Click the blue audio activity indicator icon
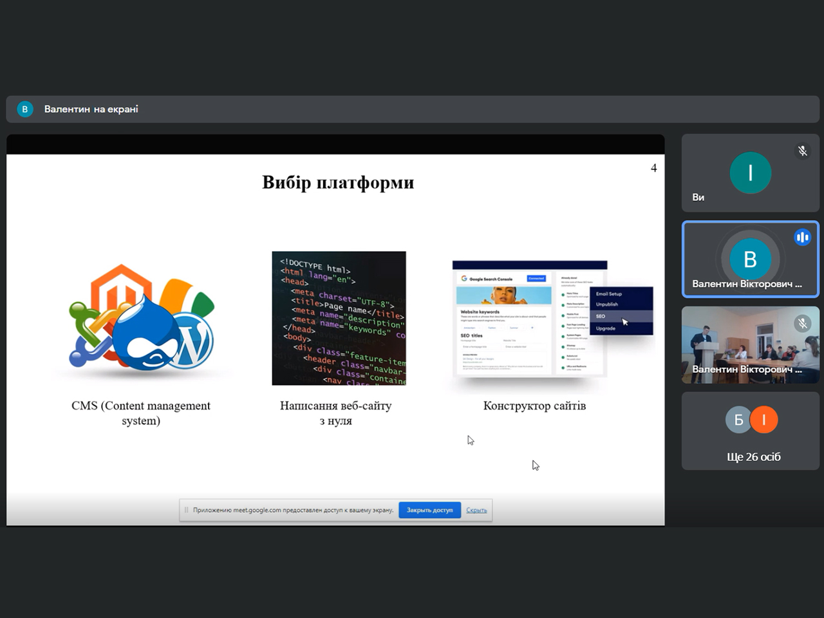Screen dimensions: 824x618 click(x=802, y=238)
